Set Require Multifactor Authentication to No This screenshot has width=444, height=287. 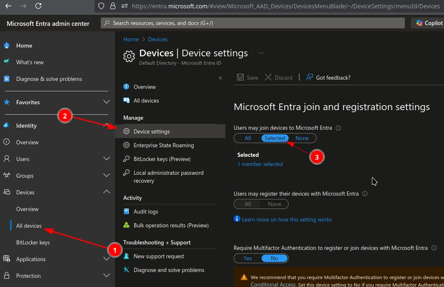click(x=274, y=258)
